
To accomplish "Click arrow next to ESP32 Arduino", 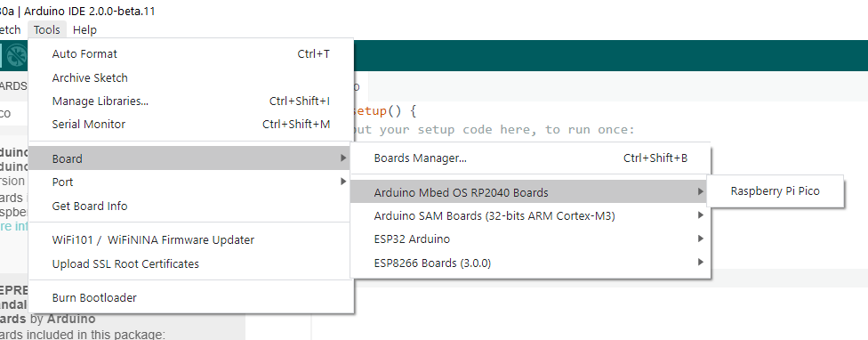I will point(701,239).
